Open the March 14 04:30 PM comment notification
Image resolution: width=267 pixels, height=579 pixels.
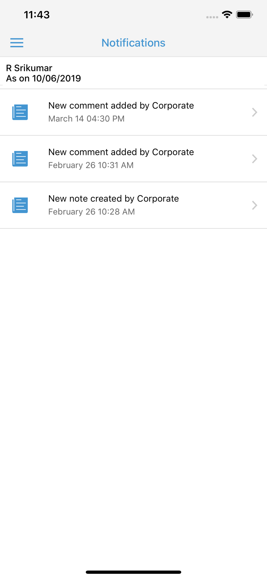click(x=133, y=112)
